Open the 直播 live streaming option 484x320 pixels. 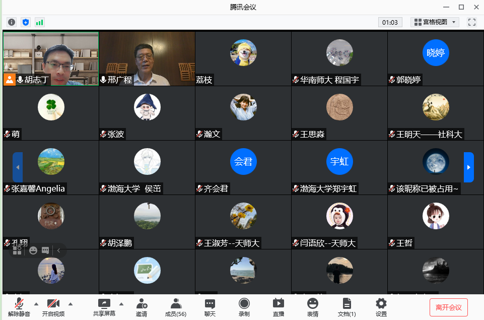pos(279,307)
